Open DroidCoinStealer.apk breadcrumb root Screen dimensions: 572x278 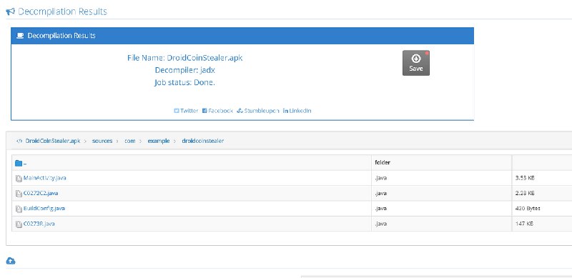[49, 141]
